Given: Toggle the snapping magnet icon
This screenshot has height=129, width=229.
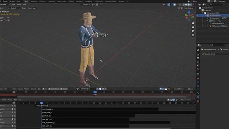Looking at the screenshot, I should pos(97,5).
